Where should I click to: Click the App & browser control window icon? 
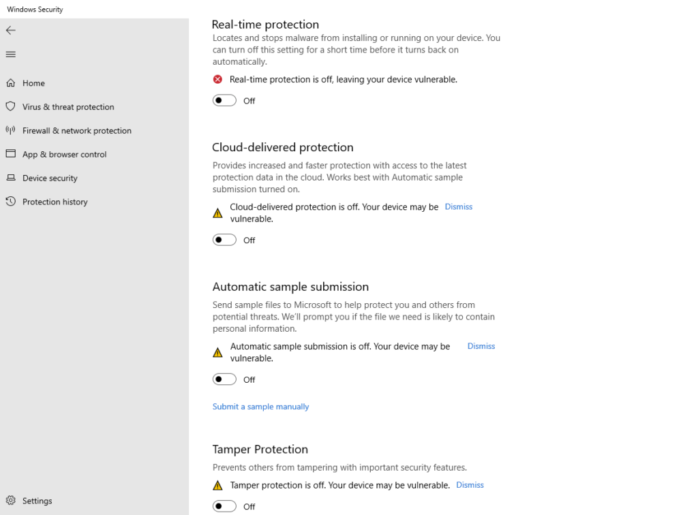click(x=11, y=154)
